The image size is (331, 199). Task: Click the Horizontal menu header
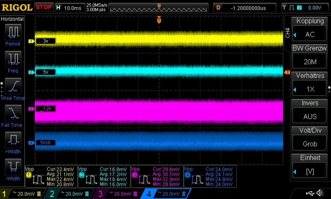[12, 19]
